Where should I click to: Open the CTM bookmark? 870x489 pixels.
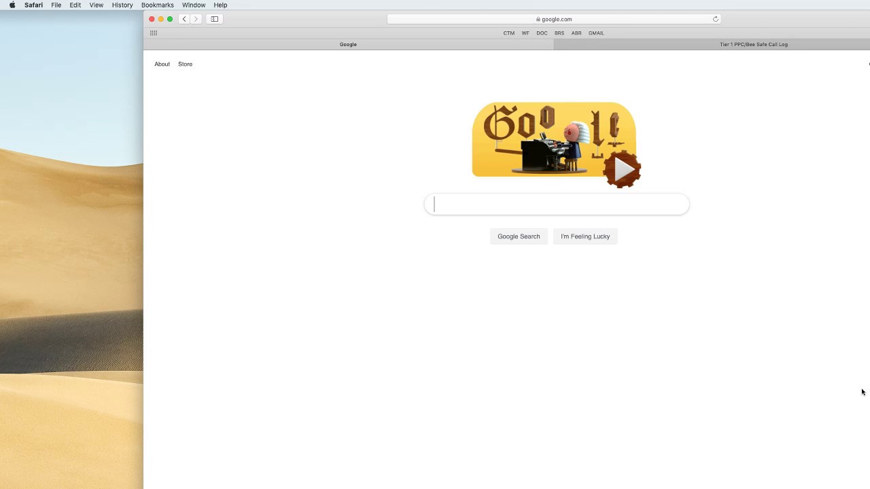509,33
